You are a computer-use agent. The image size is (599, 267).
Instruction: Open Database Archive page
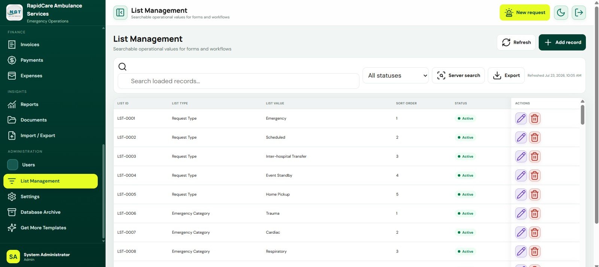pyautogui.click(x=51, y=212)
